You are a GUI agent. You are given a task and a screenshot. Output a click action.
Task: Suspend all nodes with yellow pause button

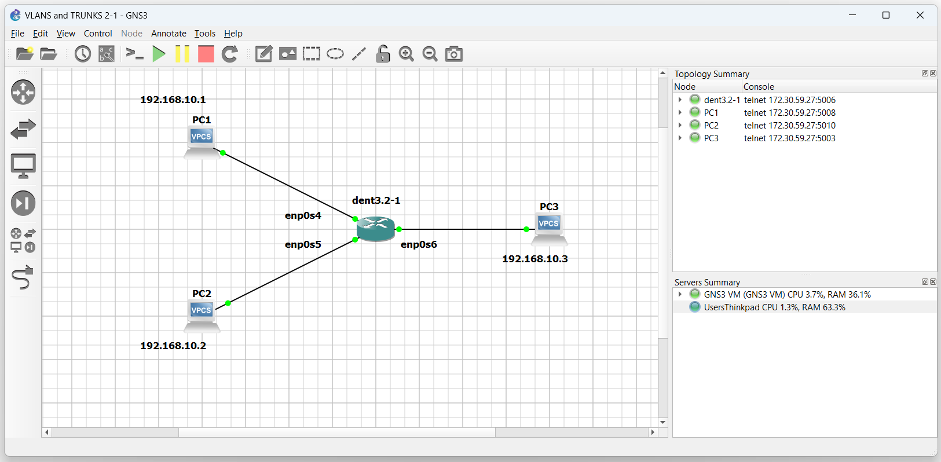pyautogui.click(x=182, y=54)
